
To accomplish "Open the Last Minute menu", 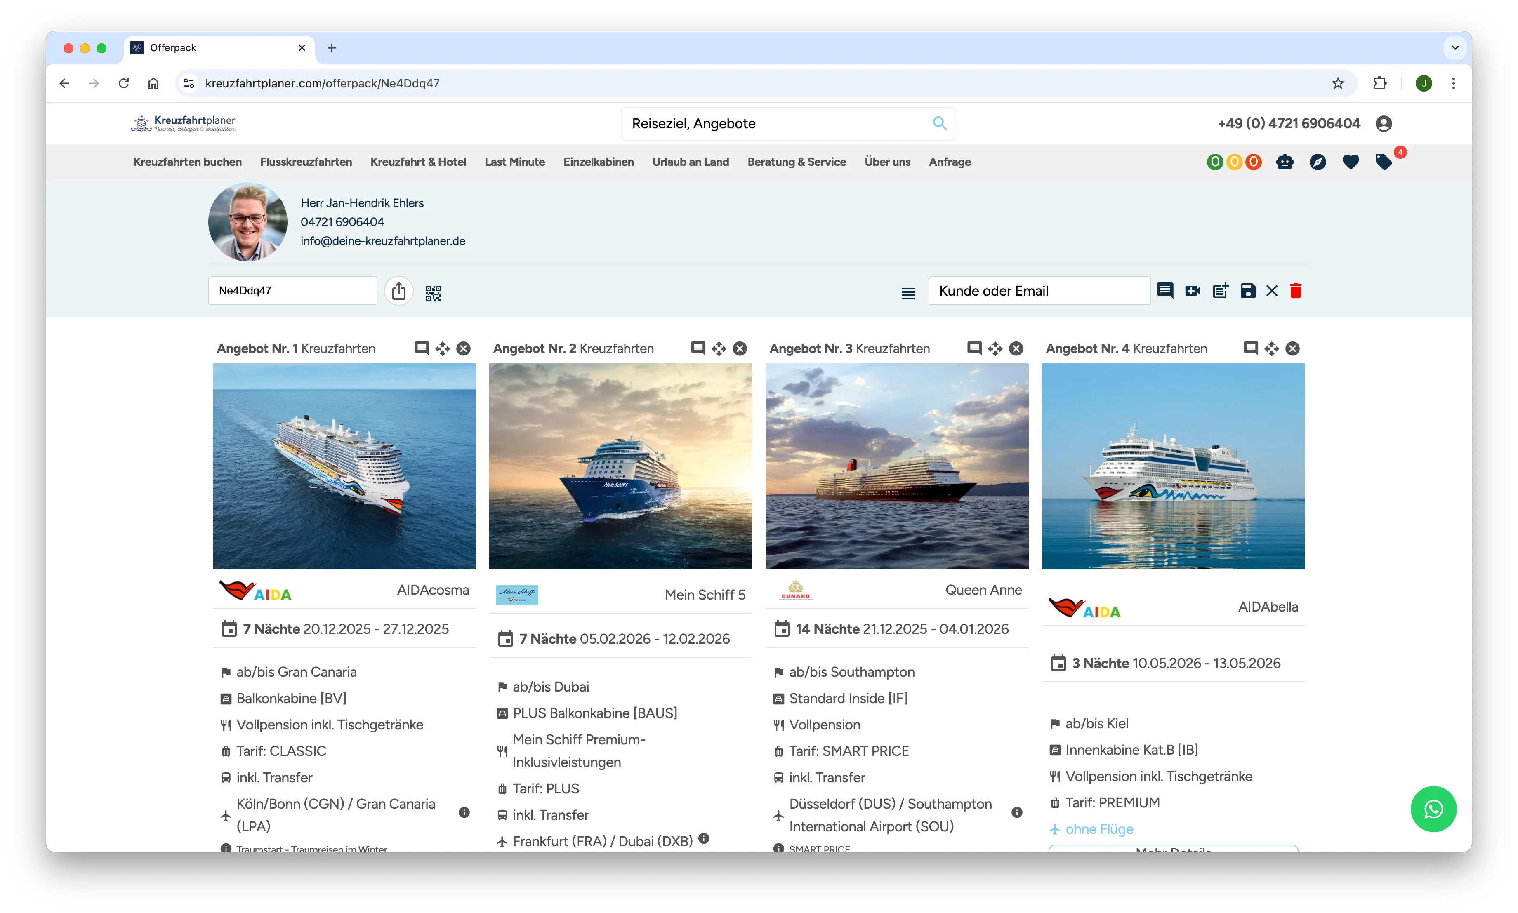I will 514,162.
